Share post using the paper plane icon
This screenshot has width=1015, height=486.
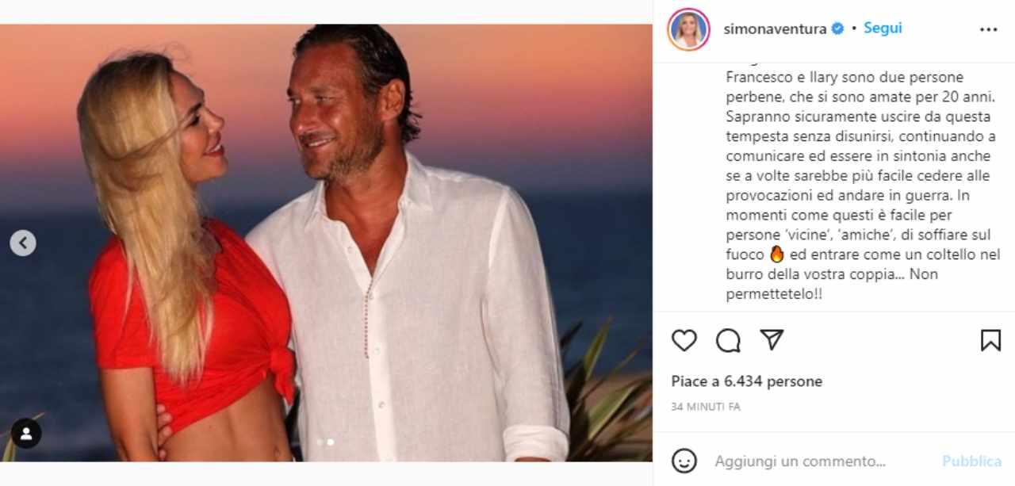pyautogui.click(x=772, y=340)
